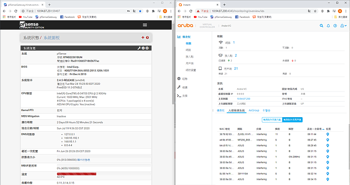Edit system information widget with wrench icon
This screenshot has width=350, height=185.
139,48
